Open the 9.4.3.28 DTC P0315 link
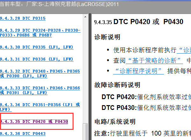Screen dimensions: 191x140 pos(23,18)
